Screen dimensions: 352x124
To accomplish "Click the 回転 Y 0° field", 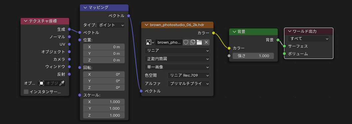I will pyautogui.click(x=104, y=81).
